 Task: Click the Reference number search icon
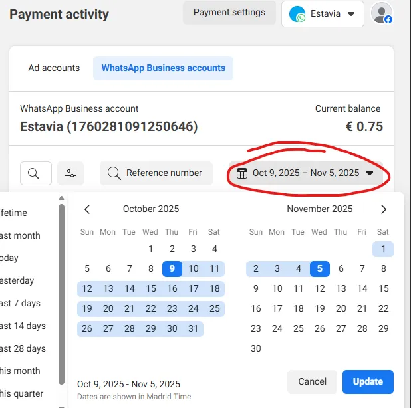[x=114, y=173]
